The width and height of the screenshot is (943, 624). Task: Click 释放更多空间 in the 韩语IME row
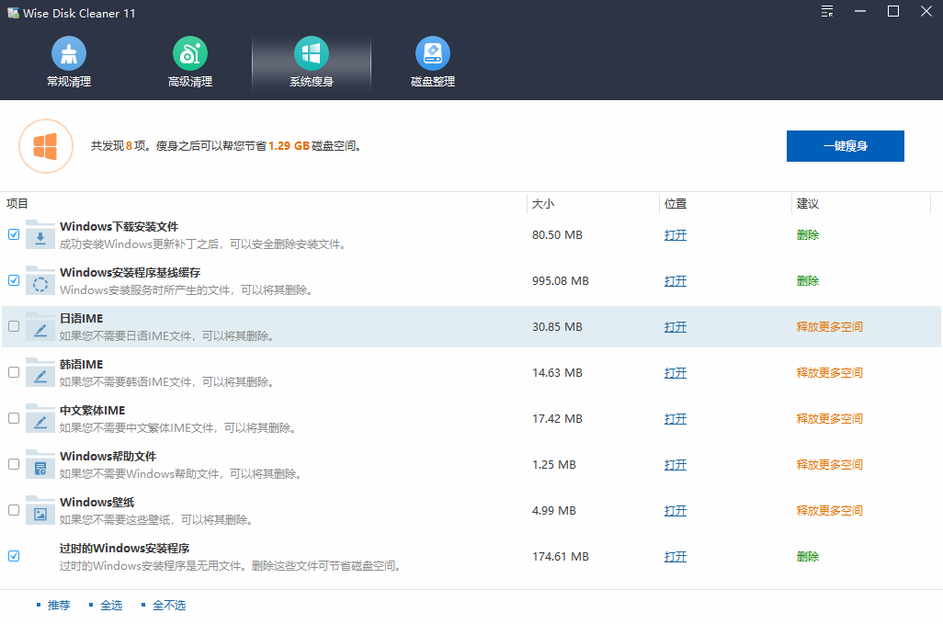click(x=830, y=373)
